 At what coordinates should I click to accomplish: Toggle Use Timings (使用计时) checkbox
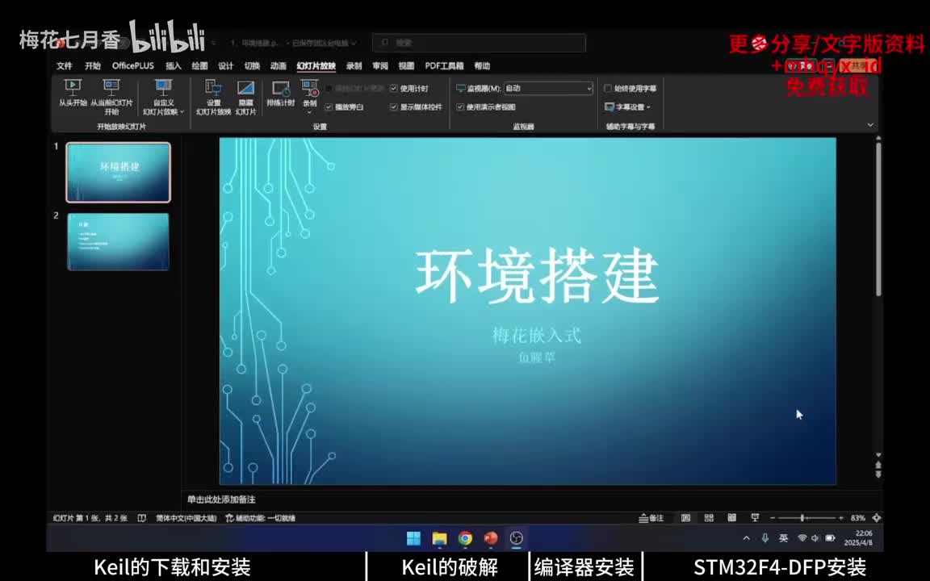pyautogui.click(x=394, y=88)
